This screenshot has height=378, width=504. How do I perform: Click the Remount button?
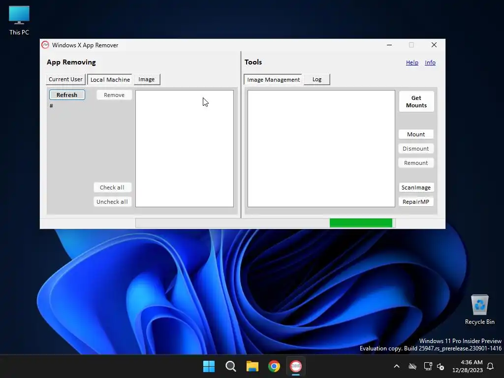pos(416,163)
